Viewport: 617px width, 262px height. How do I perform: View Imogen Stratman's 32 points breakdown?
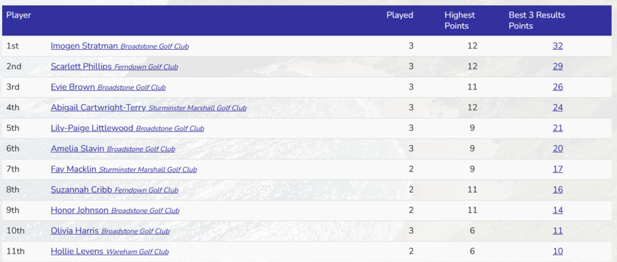tap(557, 46)
